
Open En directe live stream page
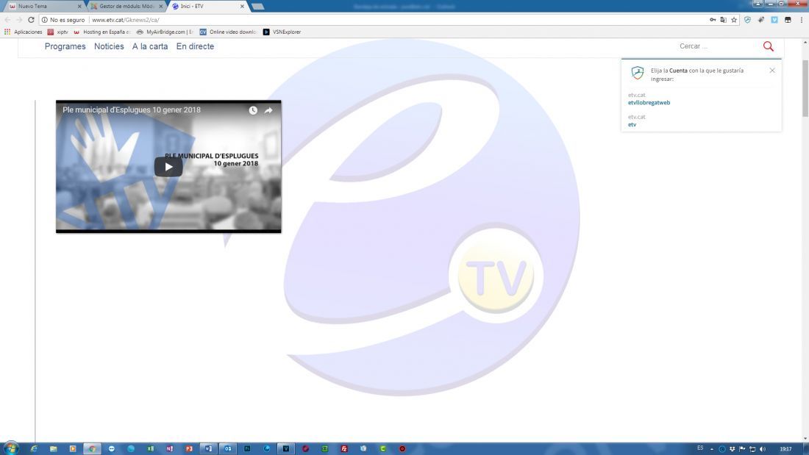point(195,46)
